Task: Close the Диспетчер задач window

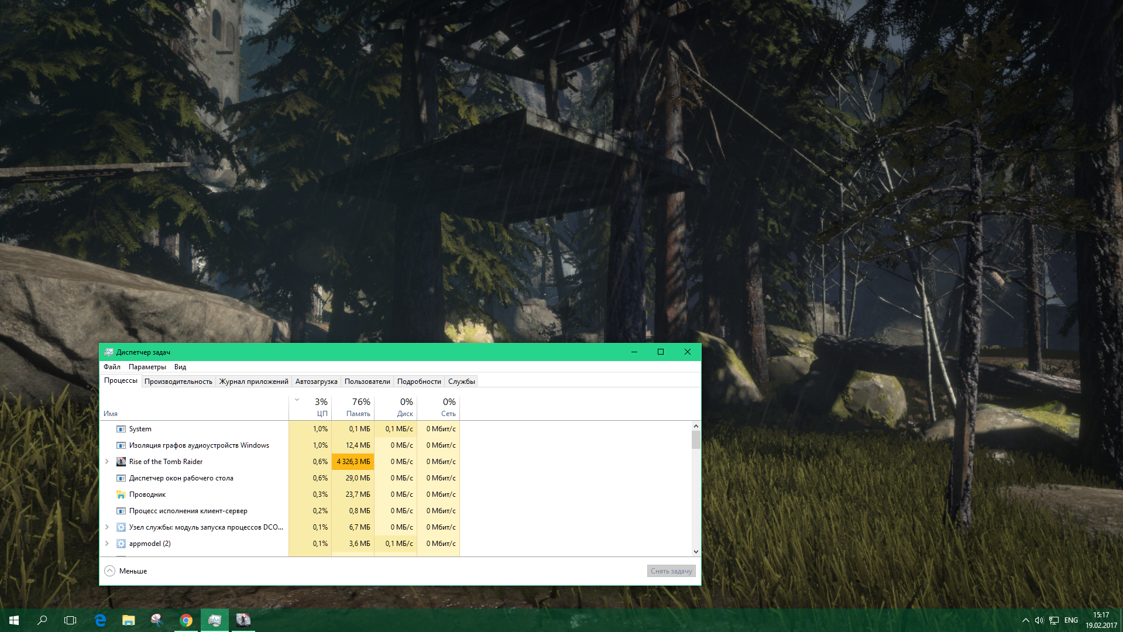Action: [x=688, y=352]
